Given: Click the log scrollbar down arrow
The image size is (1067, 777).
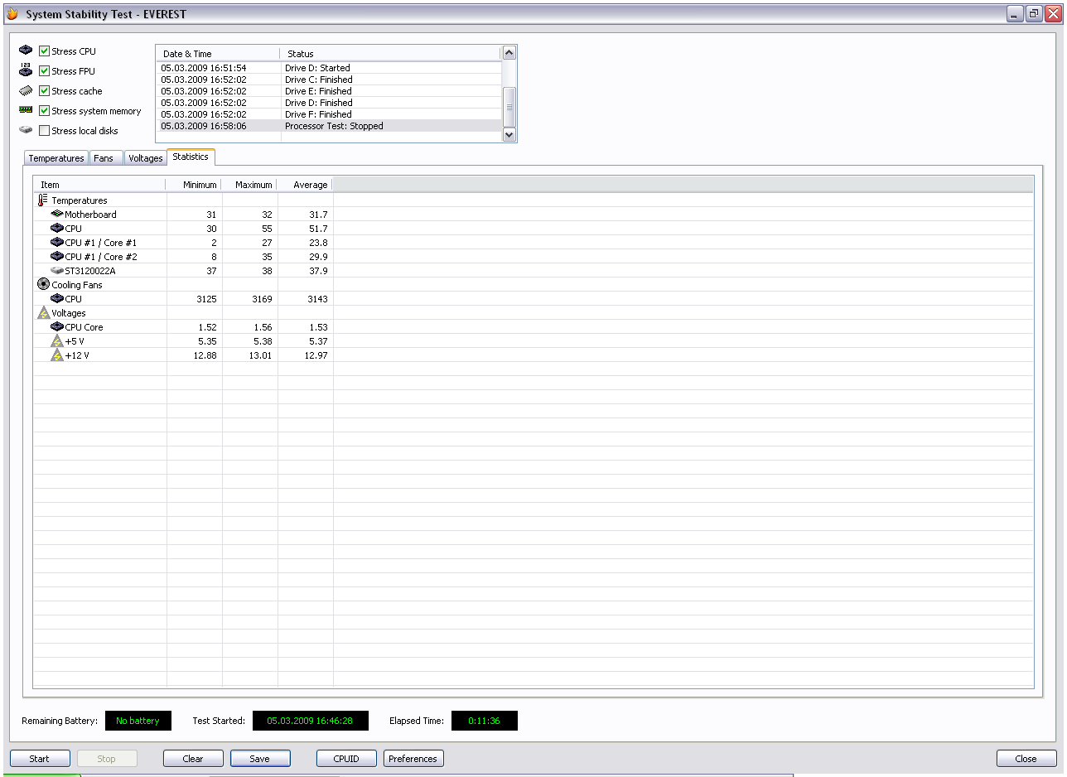Looking at the screenshot, I should coord(509,134).
